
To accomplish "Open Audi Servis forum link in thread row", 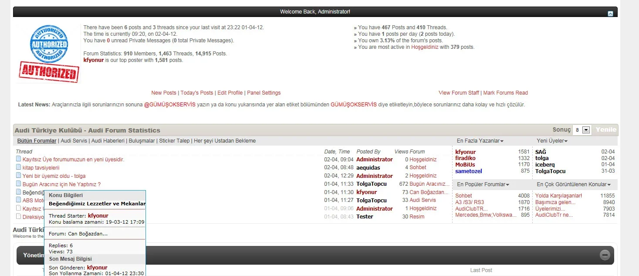I will (423, 201).
